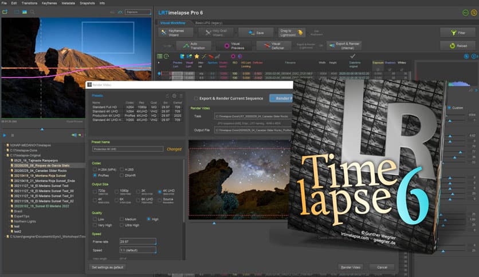
Task: Play the preview with the blue play button
Action: (5, 135)
